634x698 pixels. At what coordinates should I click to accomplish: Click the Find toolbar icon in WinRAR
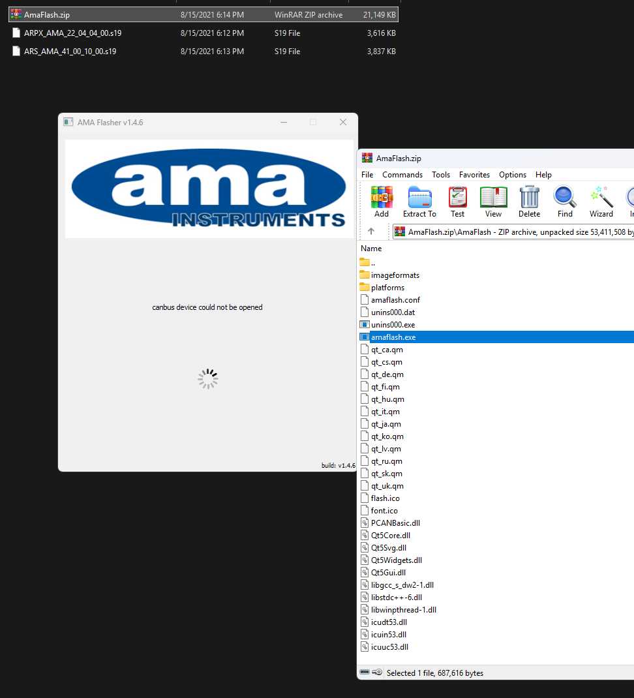click(x=565, y=197)
